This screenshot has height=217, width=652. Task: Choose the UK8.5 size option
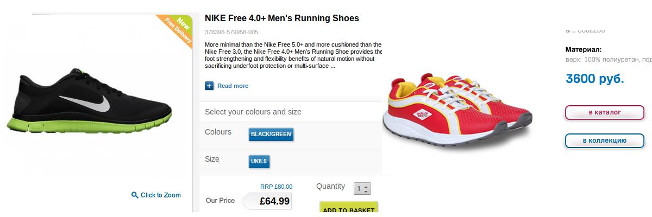click(259, 161)
